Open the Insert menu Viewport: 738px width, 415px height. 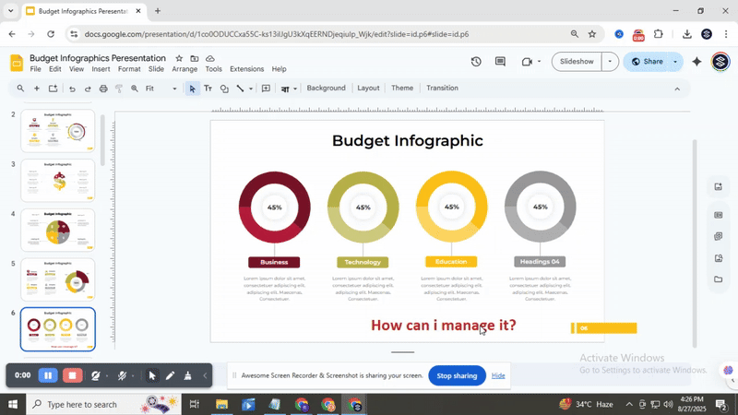pos(101,69)
